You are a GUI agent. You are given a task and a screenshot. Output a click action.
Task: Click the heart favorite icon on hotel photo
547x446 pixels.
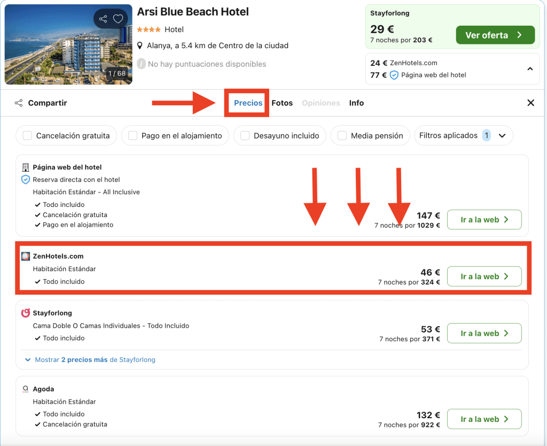pyautogui.click(x=118, y=19)
